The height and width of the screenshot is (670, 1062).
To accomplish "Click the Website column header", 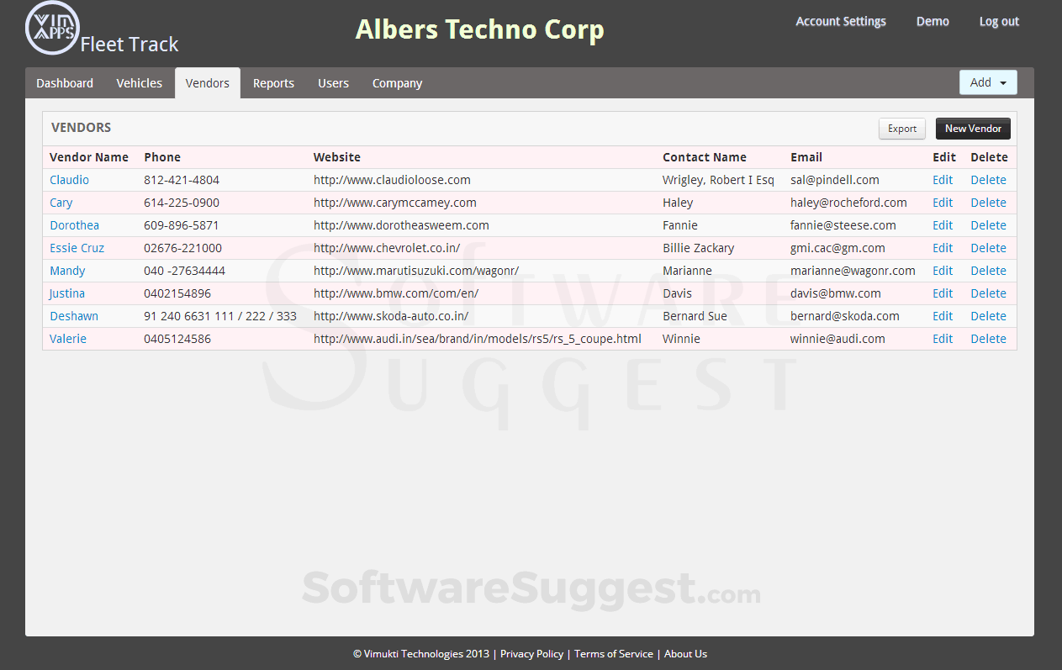I will point(336,157).
